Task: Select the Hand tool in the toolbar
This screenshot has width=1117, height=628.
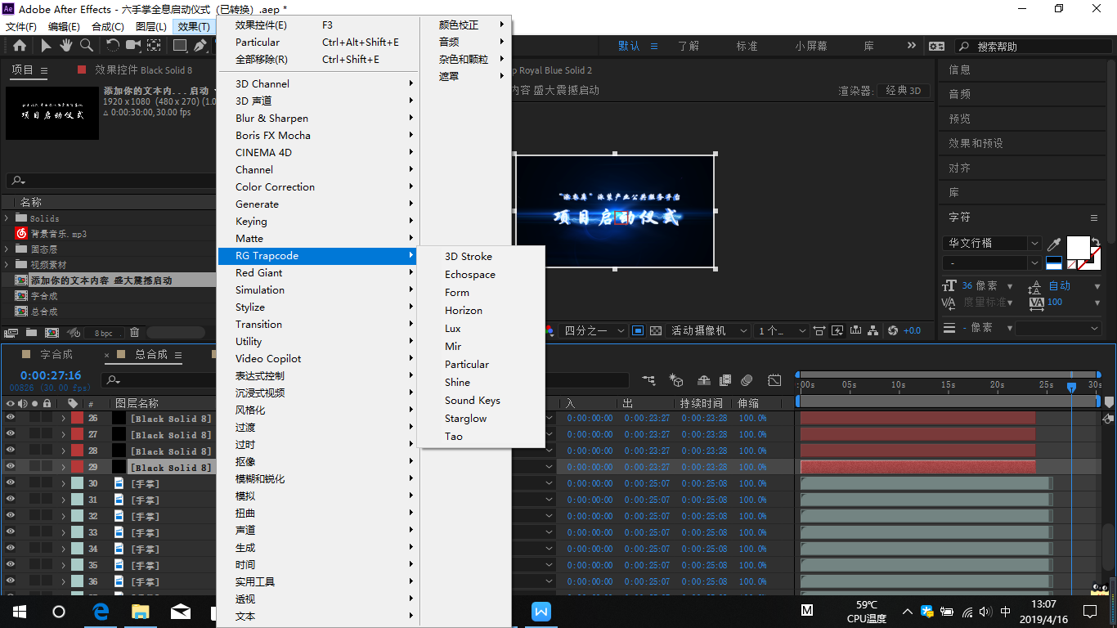Action: 66,46
